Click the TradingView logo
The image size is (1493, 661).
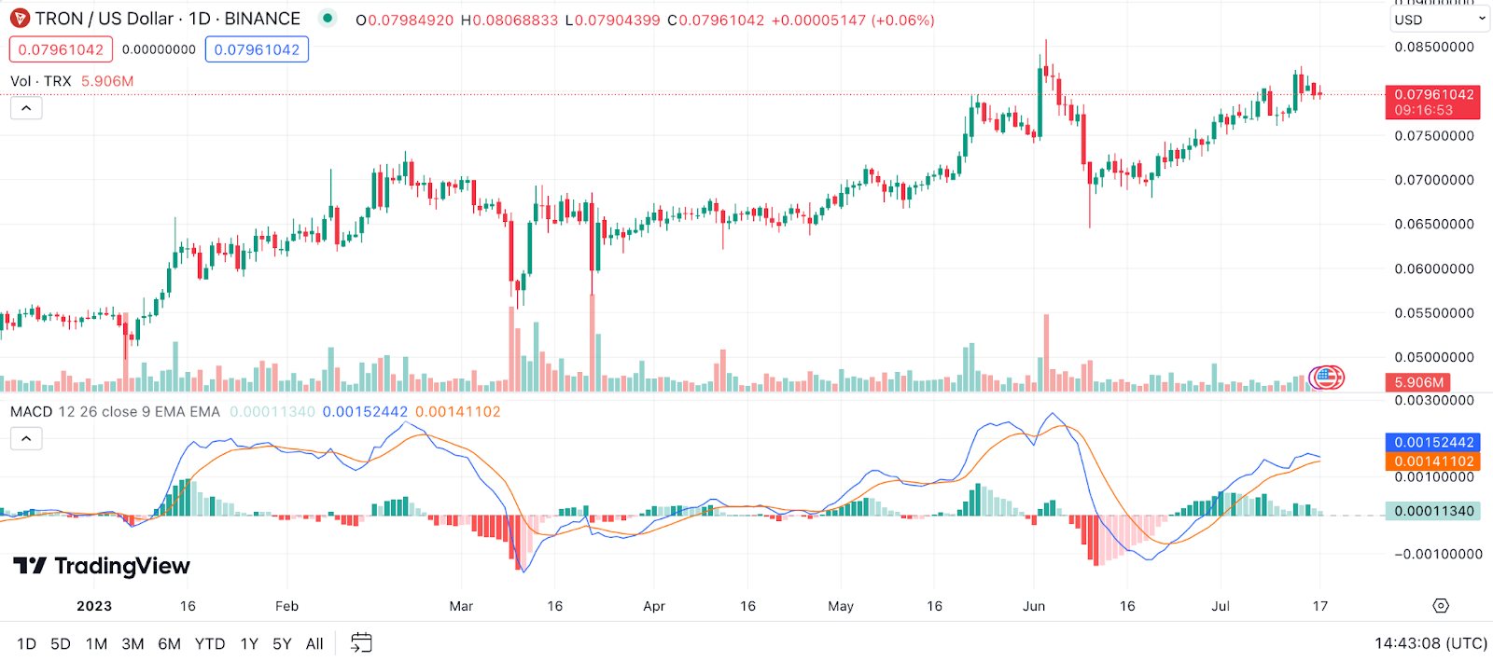(x=102, y=566)
